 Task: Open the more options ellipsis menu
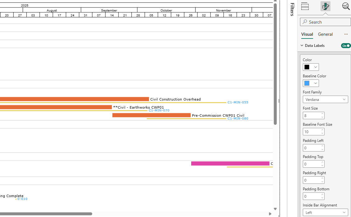346,34
